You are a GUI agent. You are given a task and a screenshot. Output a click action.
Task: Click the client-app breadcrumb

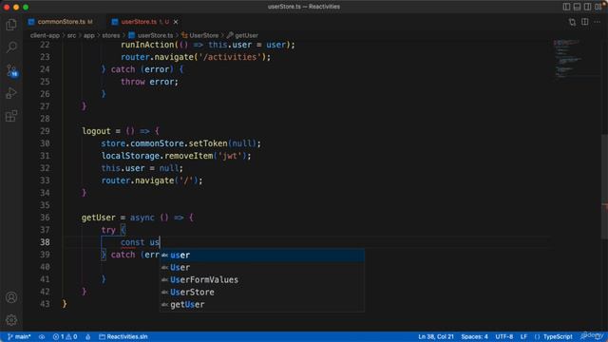point(45,35)
